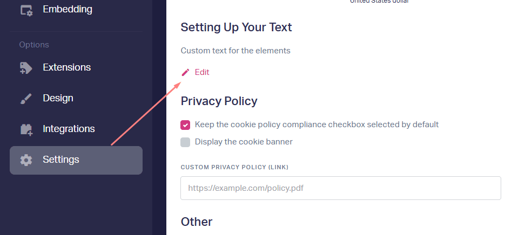Select the highlighted Settings label
Image resolution: width=532 pixels, height=235 pixels.
click(61, 160)
